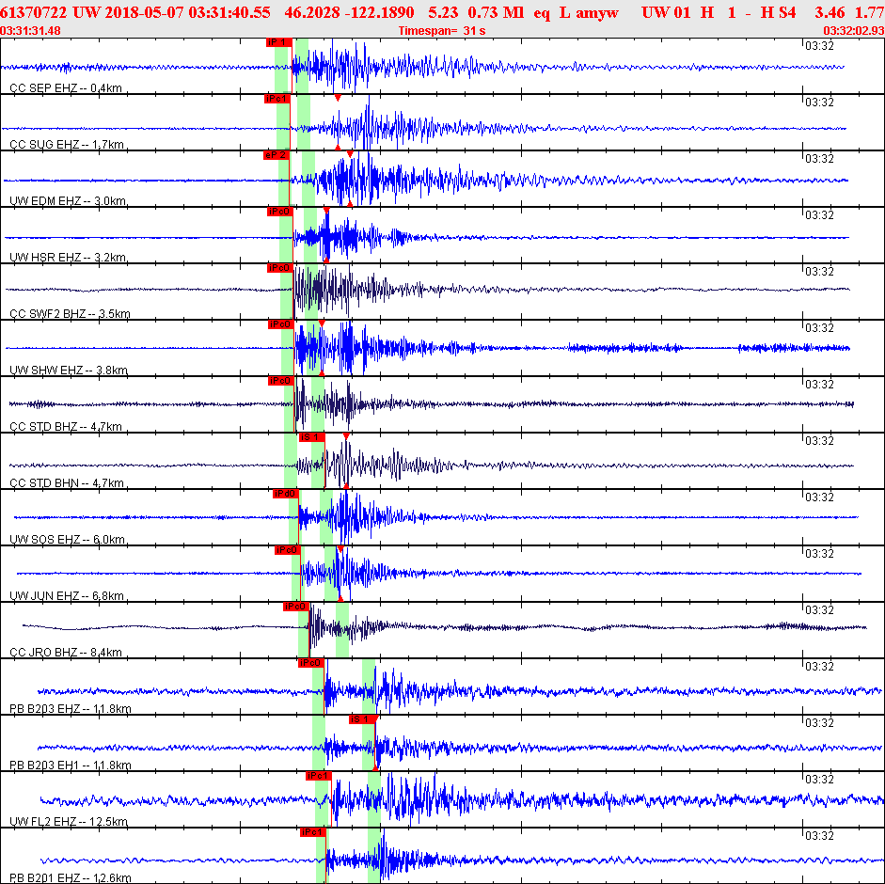Click window end time '03:32:02.93'
The image size is (885, 884).
click(853, 30)
